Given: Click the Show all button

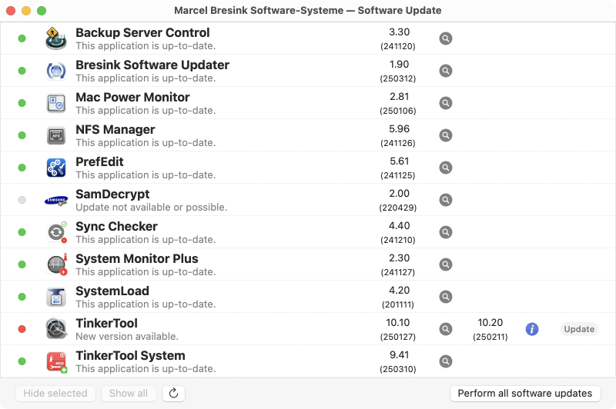Looking at the screenshot, I should pos(129,394).
